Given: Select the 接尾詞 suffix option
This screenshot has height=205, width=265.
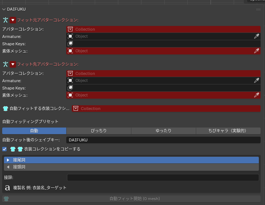Looking at the screenshot, I should 131,160.
